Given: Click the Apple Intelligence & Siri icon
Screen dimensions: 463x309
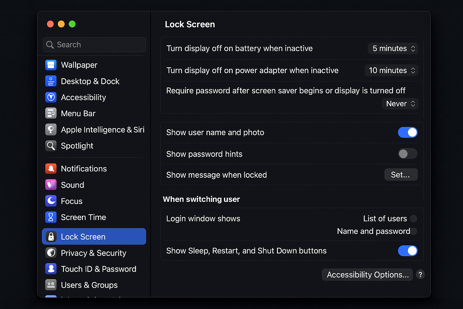Looking at the screenshot, I should [51, 129].
